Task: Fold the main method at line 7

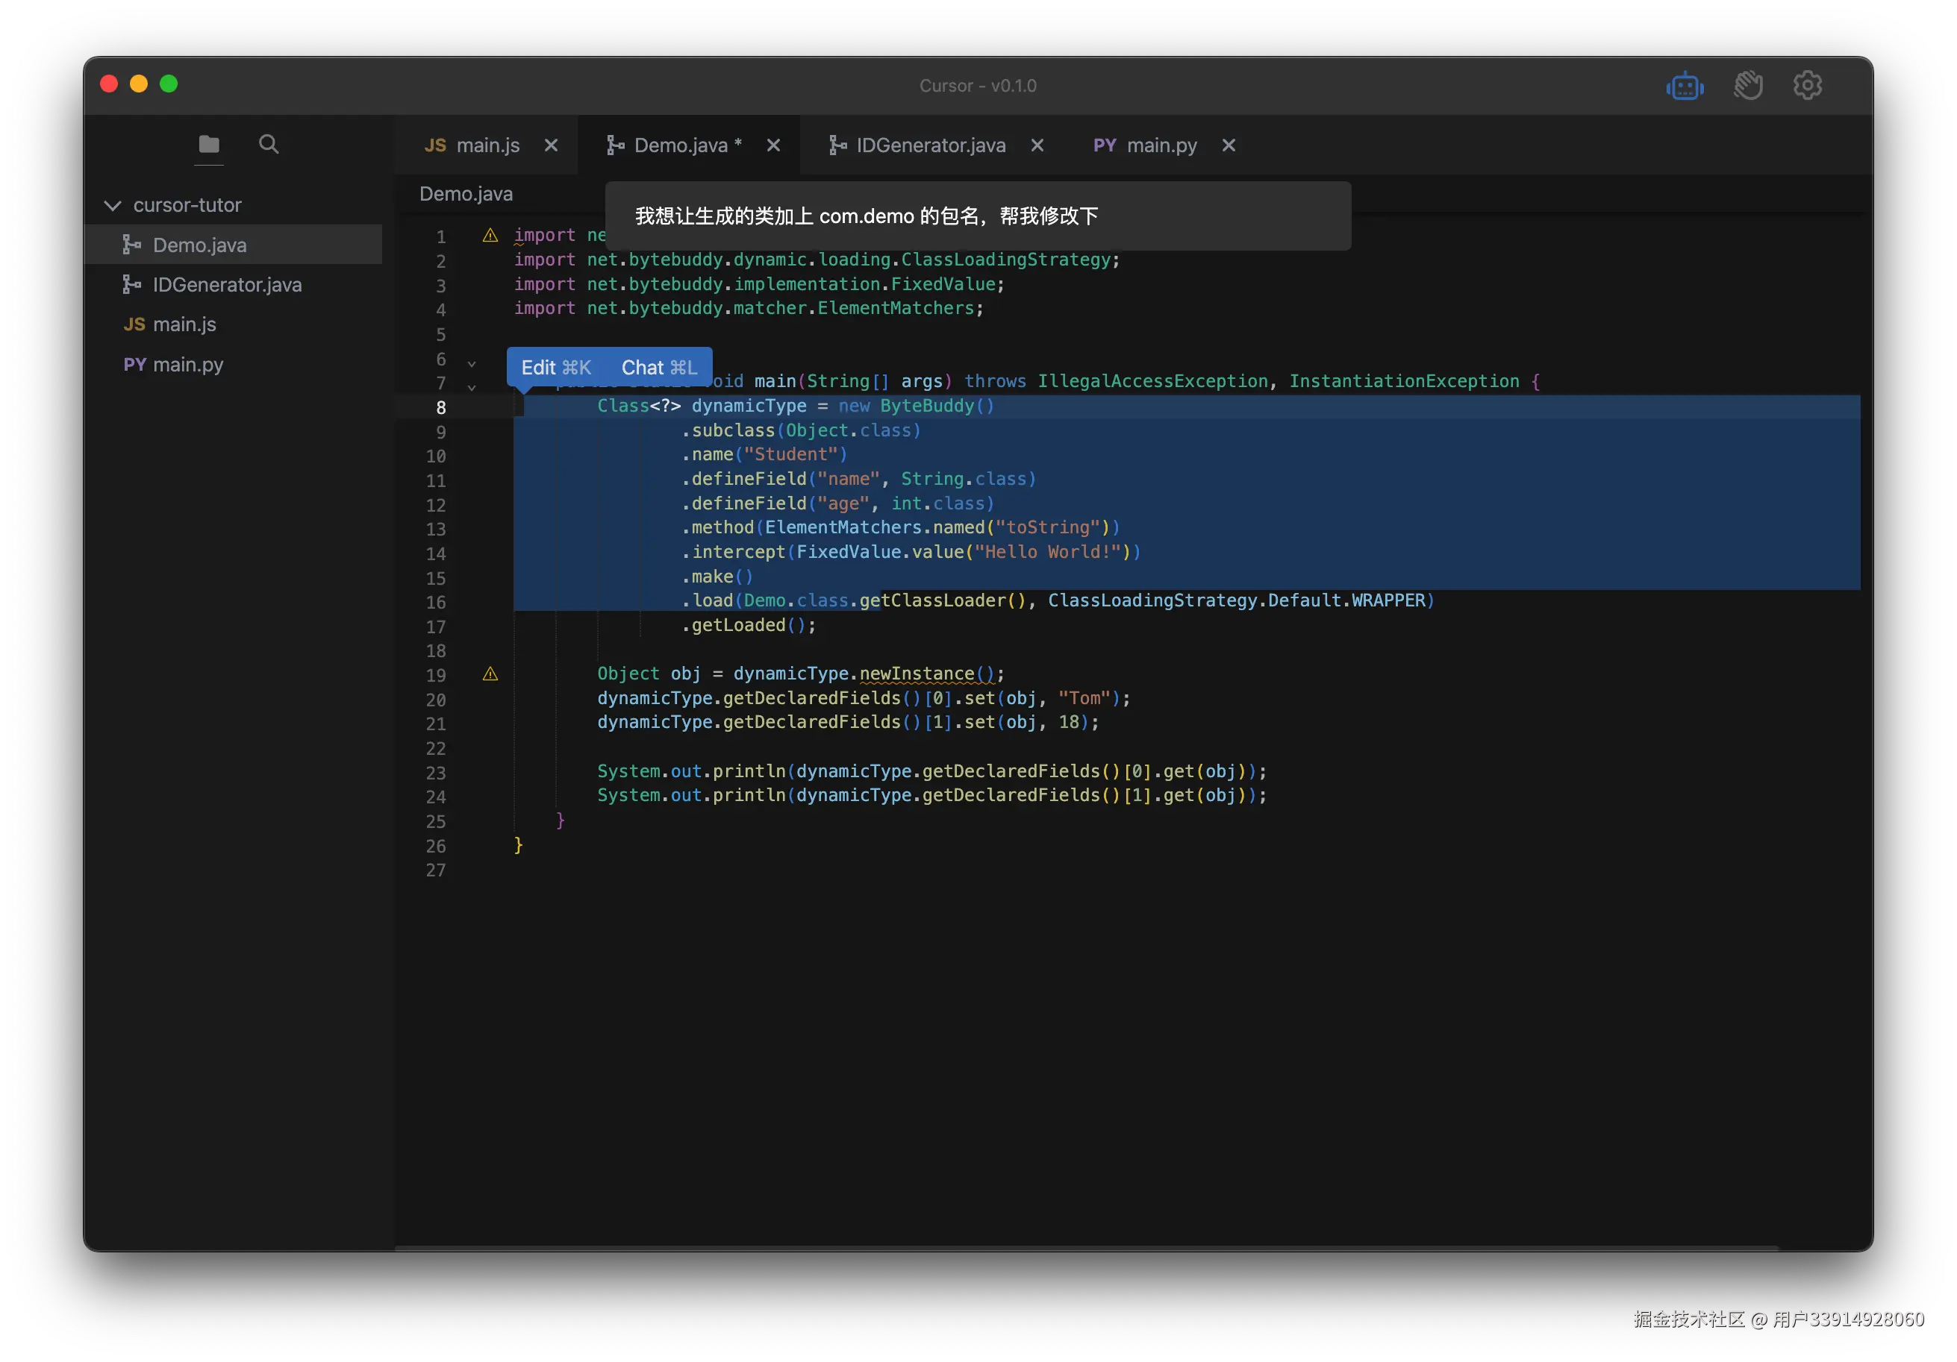Action: [x=472, y=388]
